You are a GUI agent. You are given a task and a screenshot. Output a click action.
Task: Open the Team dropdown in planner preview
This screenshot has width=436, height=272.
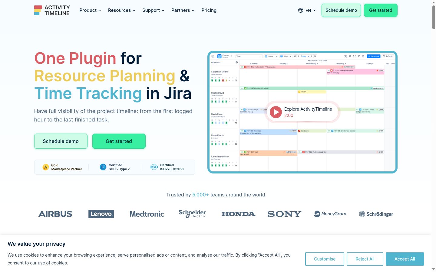[x=249, y=56]
